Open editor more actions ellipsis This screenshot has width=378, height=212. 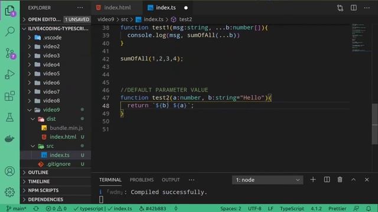(x=367, y=8)
